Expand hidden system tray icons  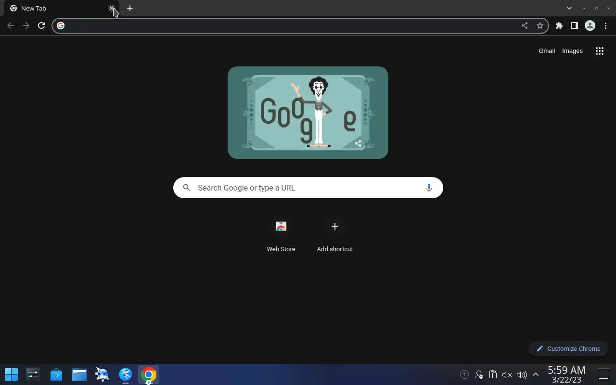point(536,374)
